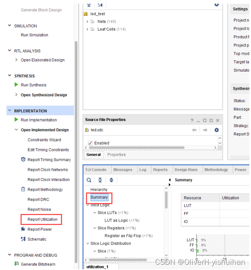
Task: Collapse Open Implemented Design
Action: [16, 130]
